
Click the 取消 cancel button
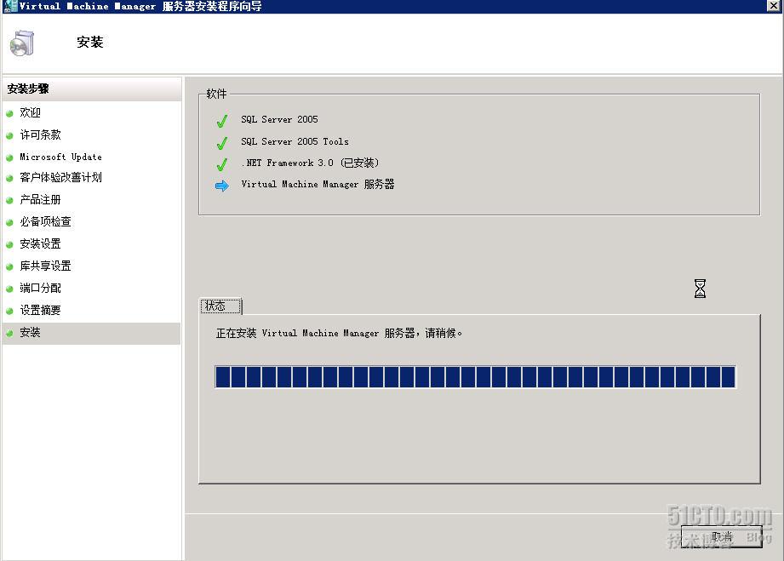tap(722, 537)
